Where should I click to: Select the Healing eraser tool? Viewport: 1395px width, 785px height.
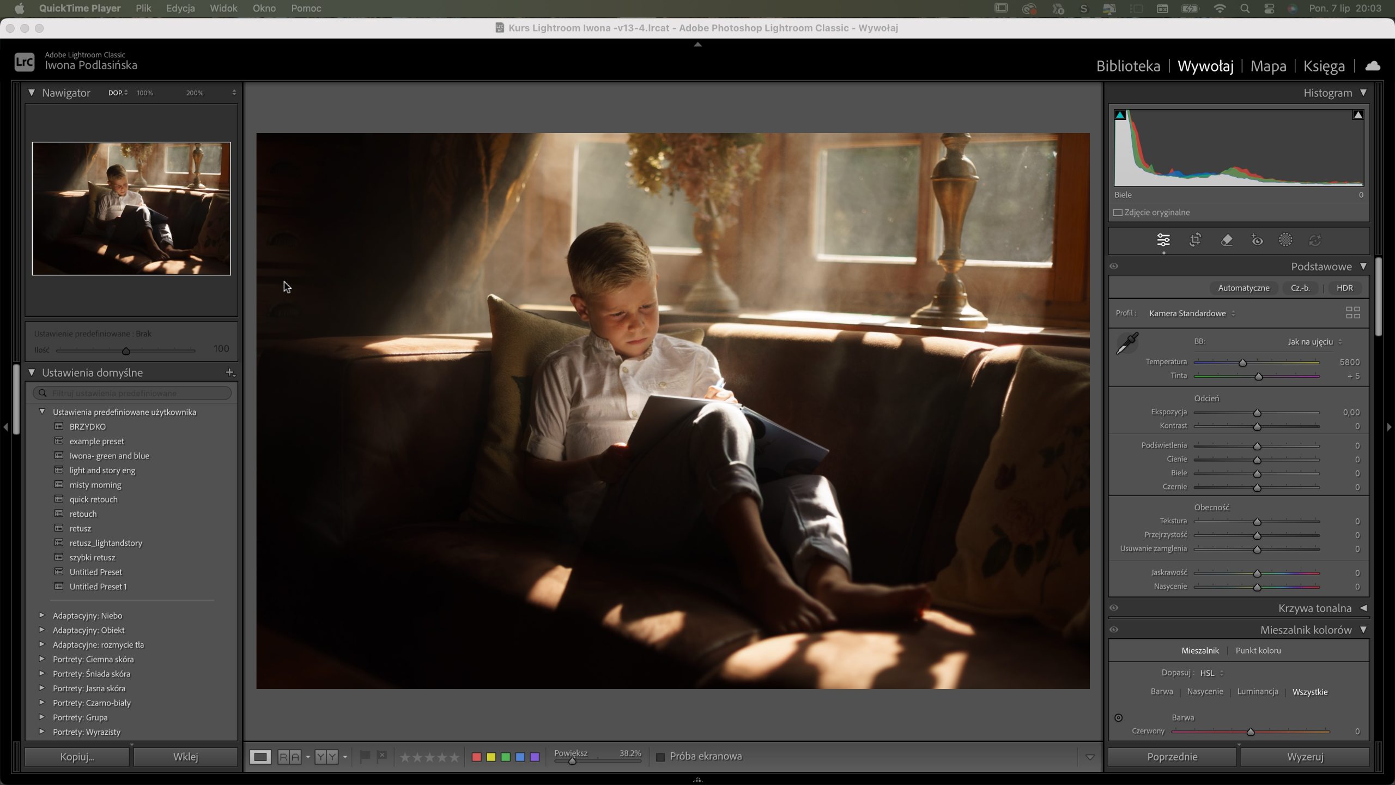[x=1226, y=240]
